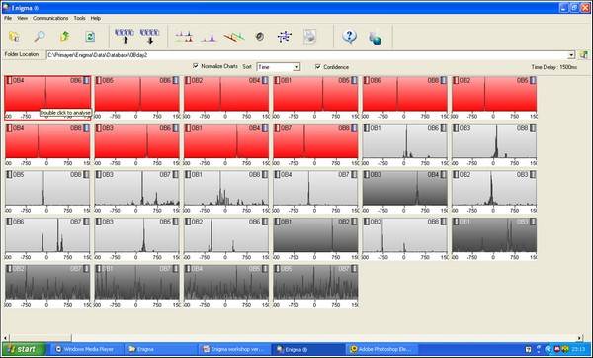
Task: Toggle the left box on 0B4–0B6 chart
Action: 9,80
